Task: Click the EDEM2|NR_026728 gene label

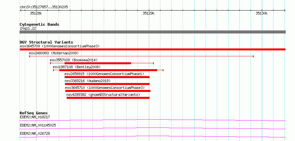Action: tap(35, 133)
